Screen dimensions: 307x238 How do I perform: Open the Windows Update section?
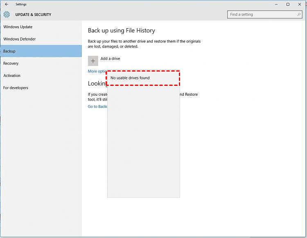pos(18,27)
